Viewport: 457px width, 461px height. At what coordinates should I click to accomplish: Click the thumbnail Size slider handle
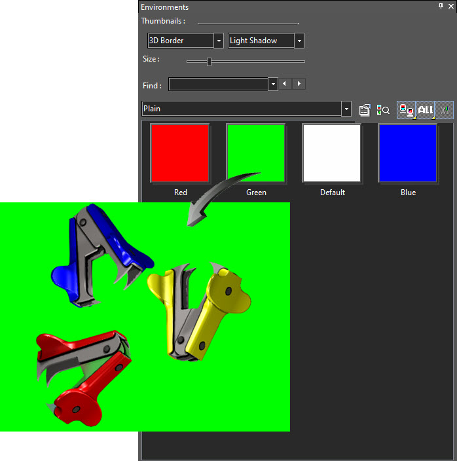209,62
